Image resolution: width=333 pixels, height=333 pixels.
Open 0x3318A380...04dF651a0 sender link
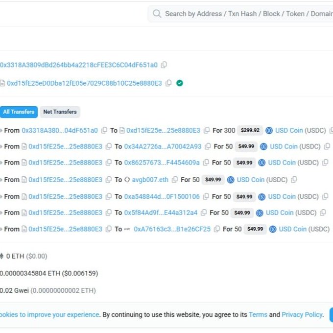coord(60,130)
